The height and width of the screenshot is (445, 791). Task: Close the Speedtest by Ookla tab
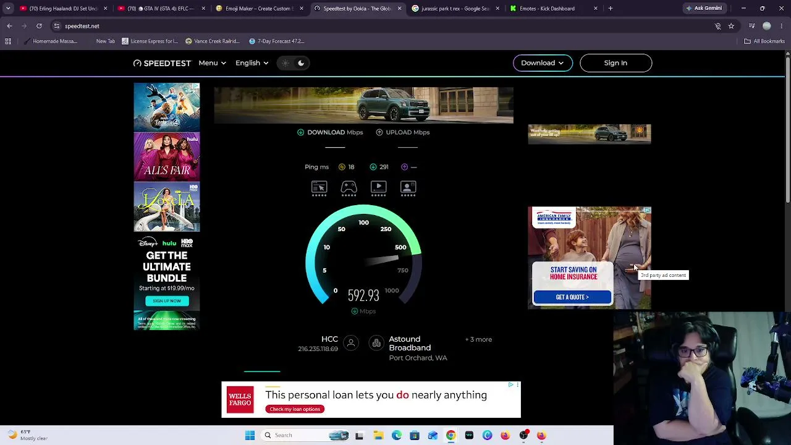tap(399, 9)
